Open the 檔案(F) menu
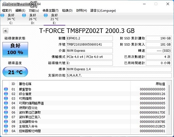This screenshot has height=137, width=174. click(x=7, y=11)
